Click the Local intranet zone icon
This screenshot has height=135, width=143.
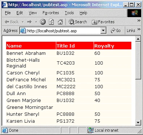91,130
